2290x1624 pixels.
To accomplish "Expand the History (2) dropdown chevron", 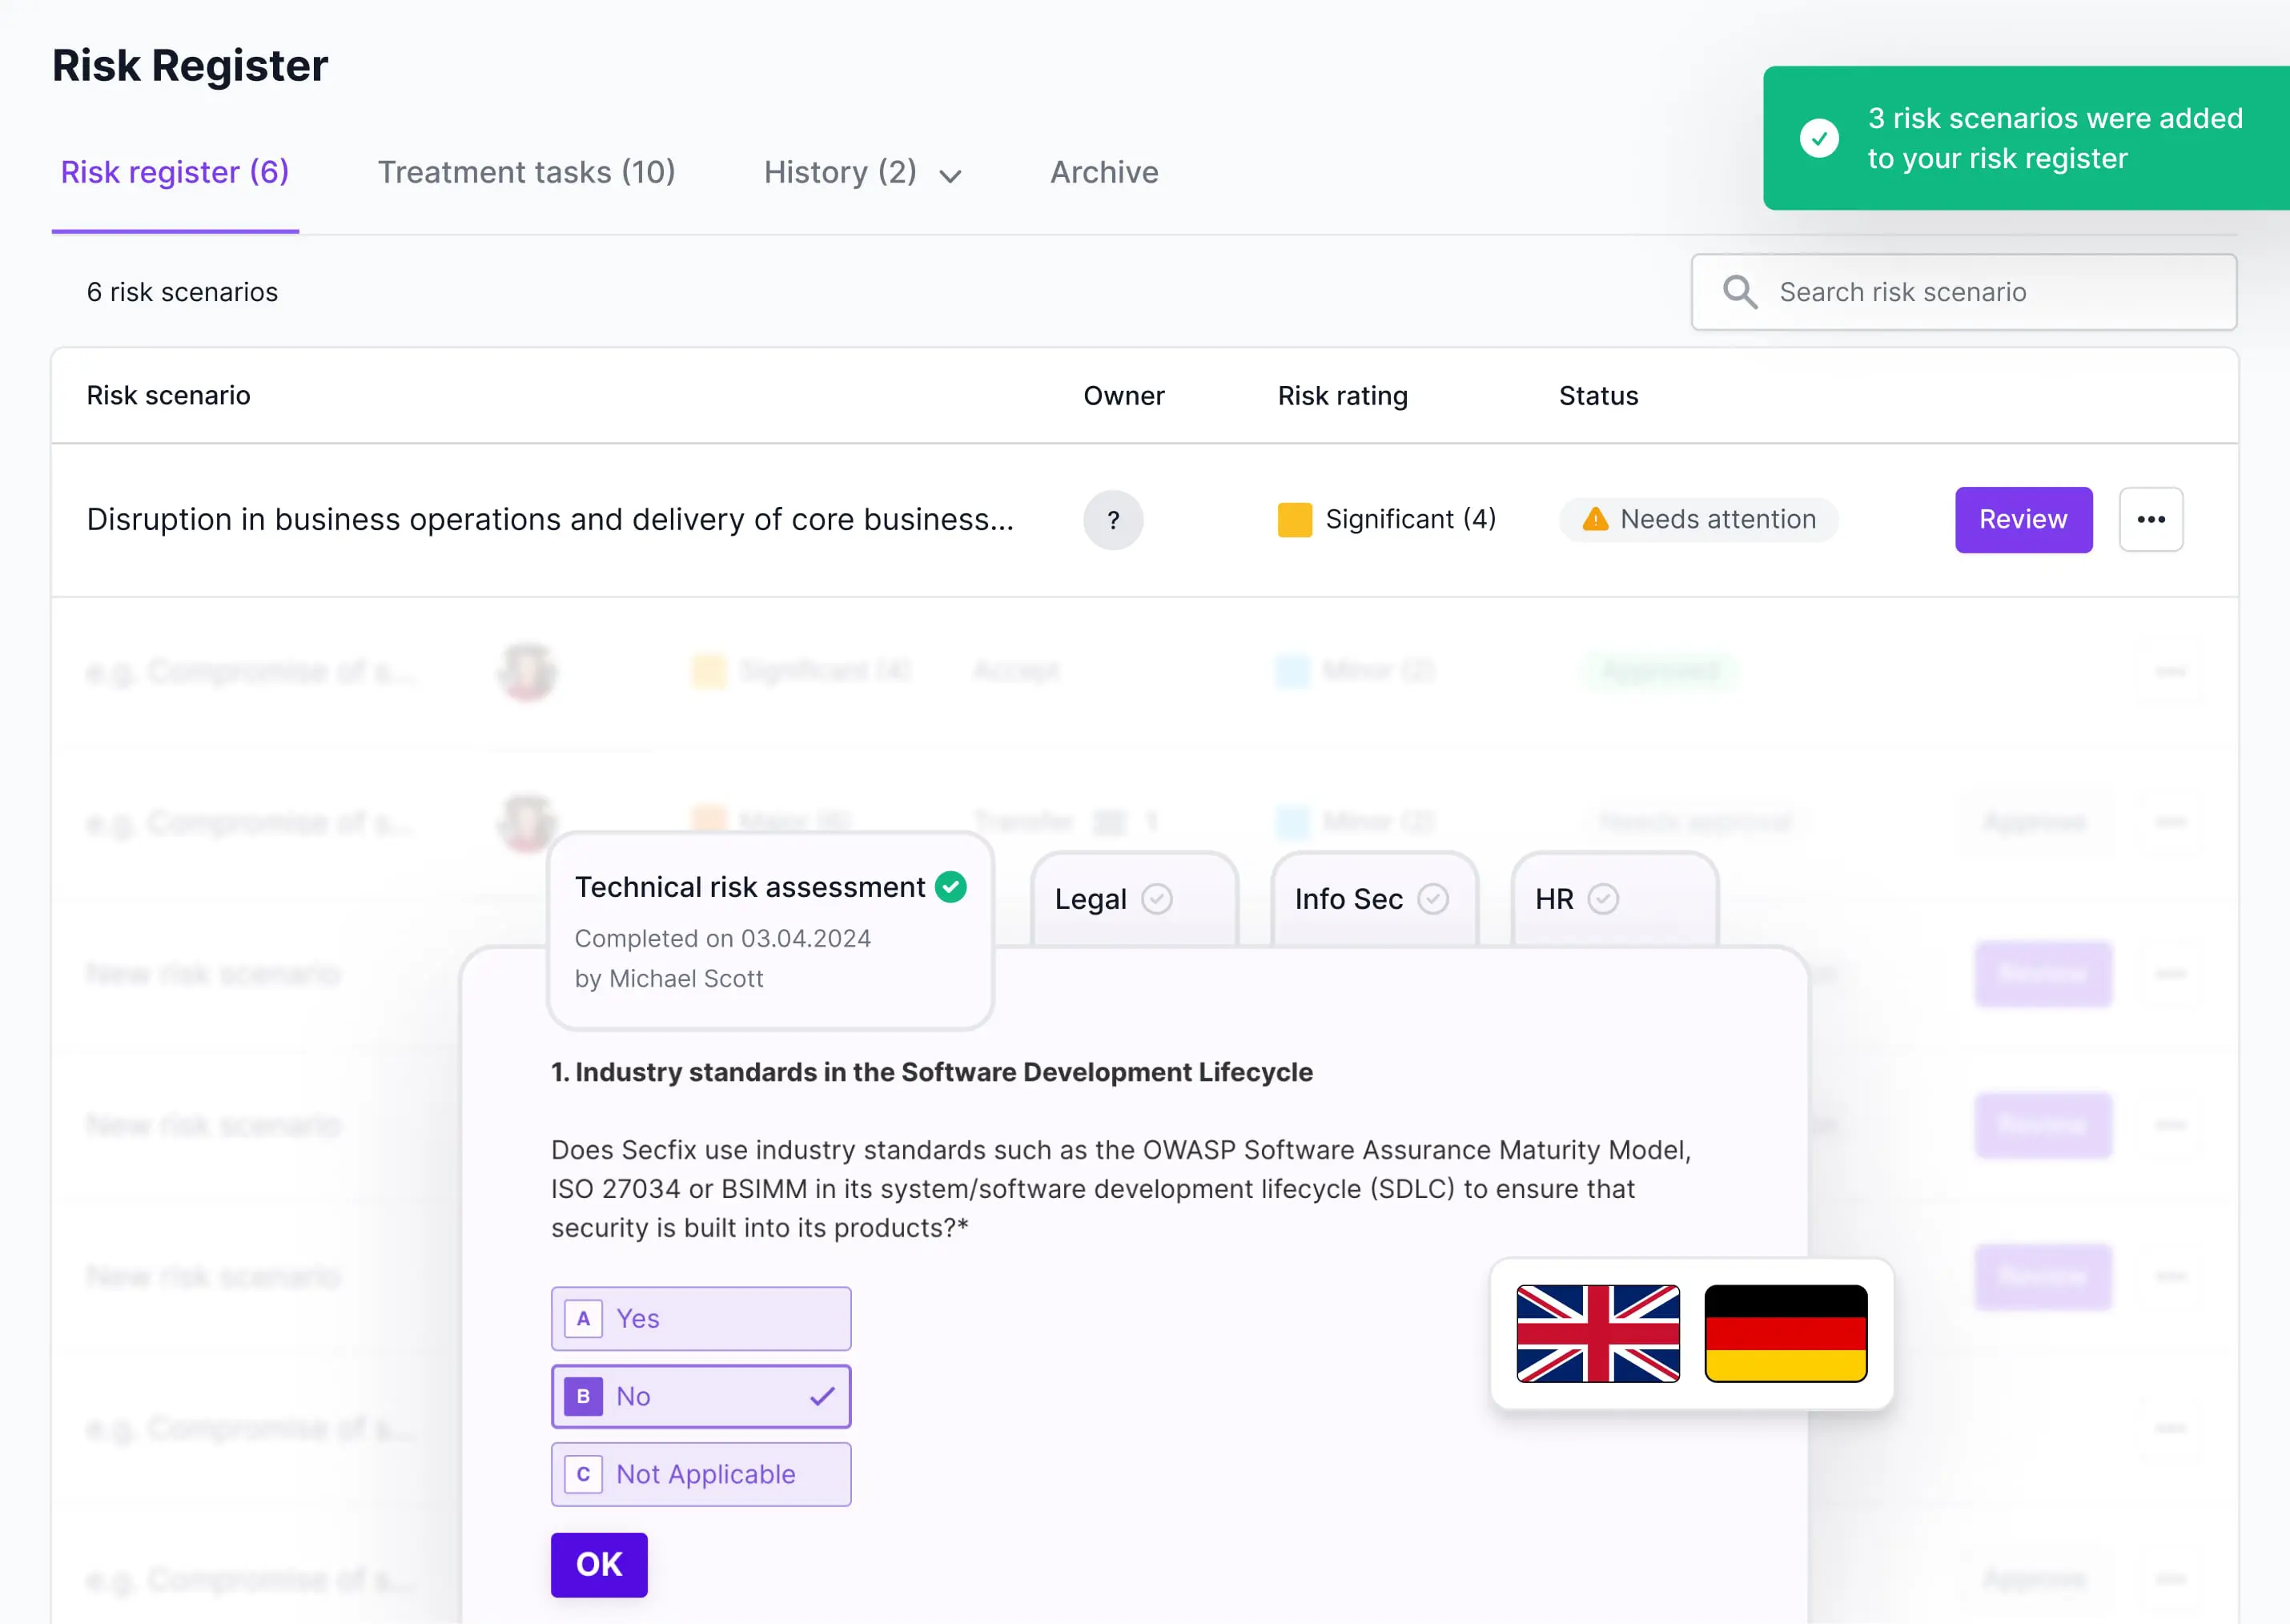I will point(950,176).
